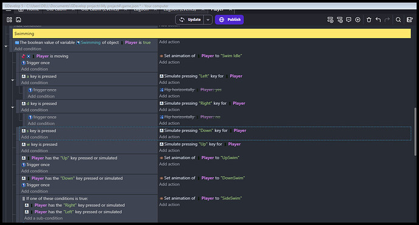Click the Flip horizontally 'Player: no' action

(x=190, y=117)
